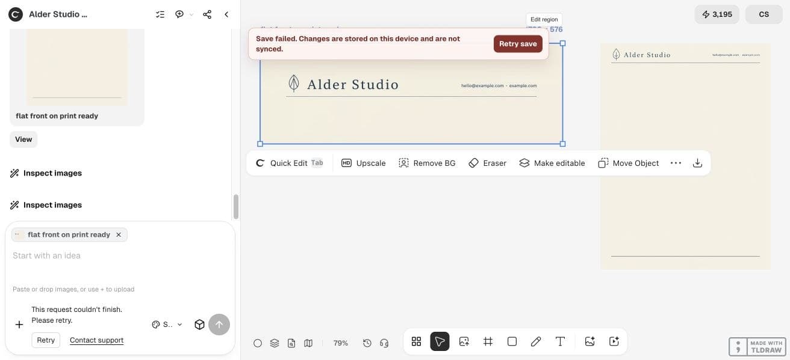
Task: Click Make editable in the image toolbar
Action: point(552,163)
